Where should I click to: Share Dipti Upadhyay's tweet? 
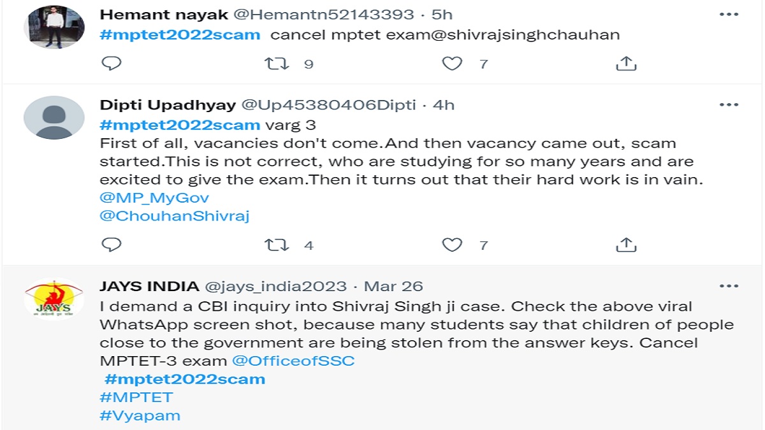626,245
